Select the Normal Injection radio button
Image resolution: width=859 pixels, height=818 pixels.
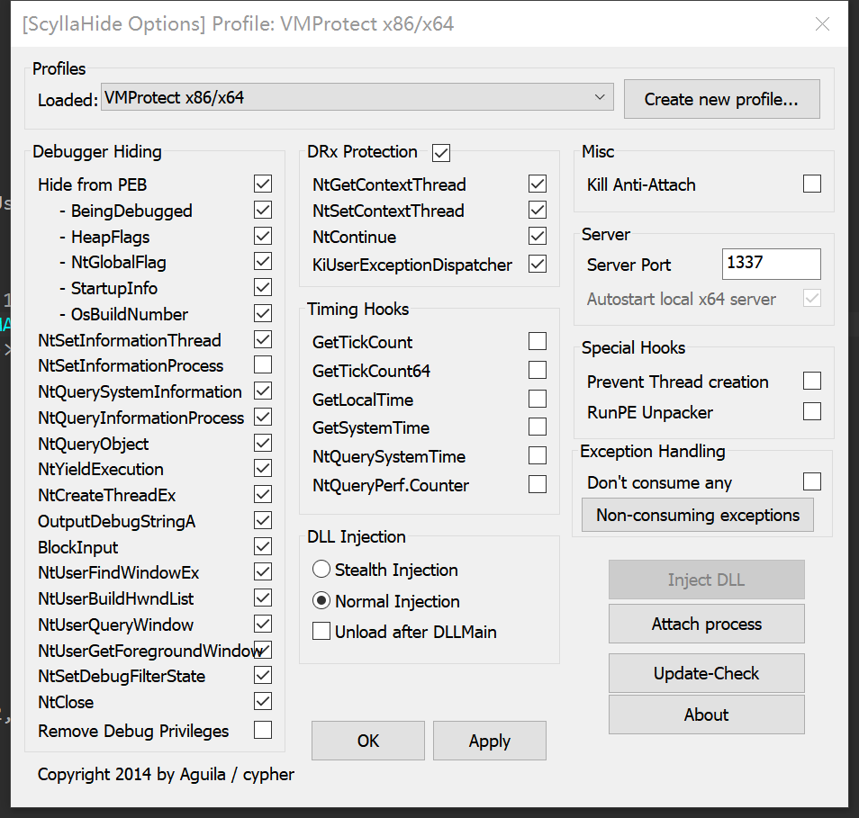(x=321, y=600)
